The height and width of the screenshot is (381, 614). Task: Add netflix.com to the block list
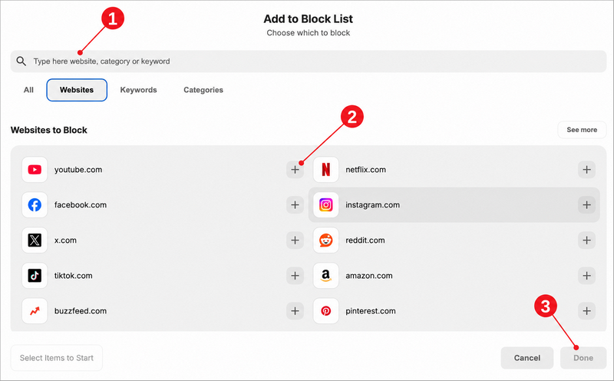[x=586, y=170]
